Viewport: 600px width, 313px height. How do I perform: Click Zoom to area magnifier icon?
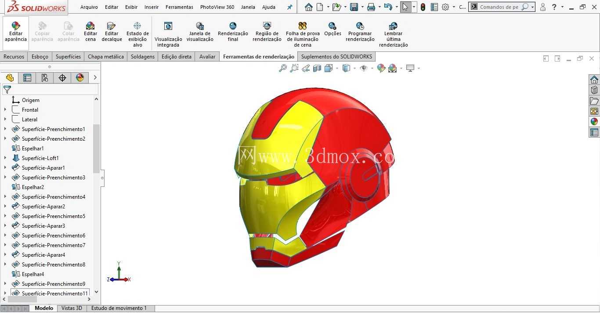294,68
